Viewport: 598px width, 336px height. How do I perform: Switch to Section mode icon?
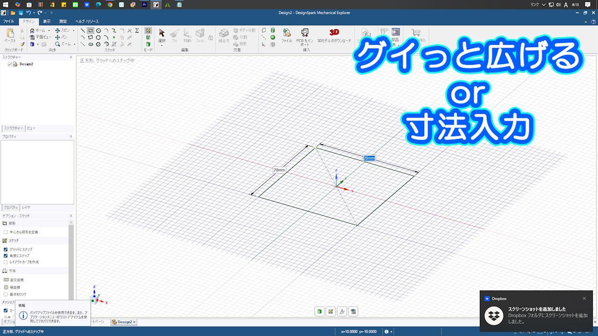148,37
